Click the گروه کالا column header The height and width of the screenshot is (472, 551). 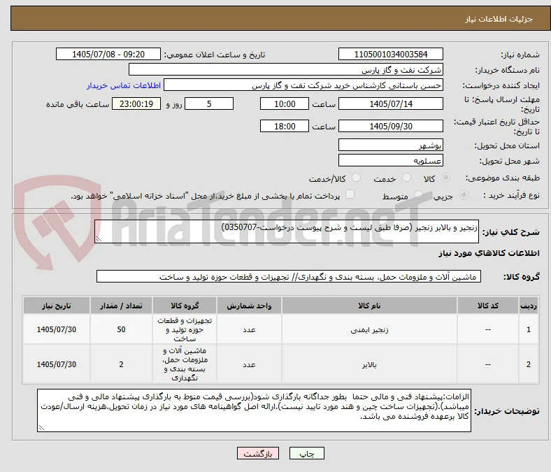click(x=185, y=306)
